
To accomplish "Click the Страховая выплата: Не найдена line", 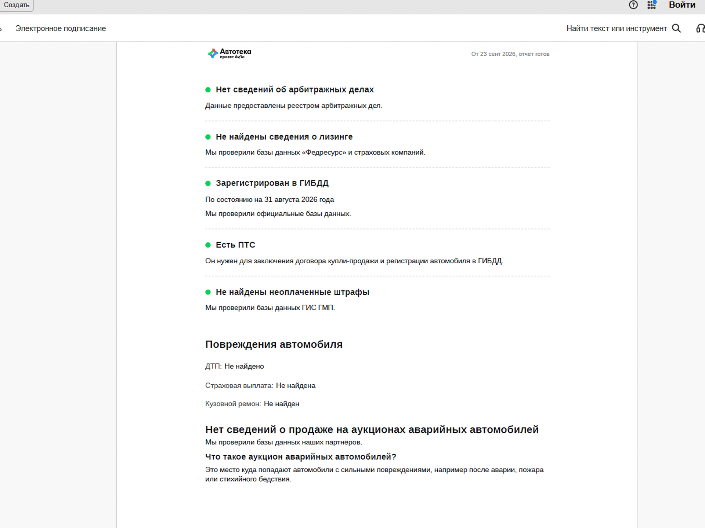I will 260,385.
